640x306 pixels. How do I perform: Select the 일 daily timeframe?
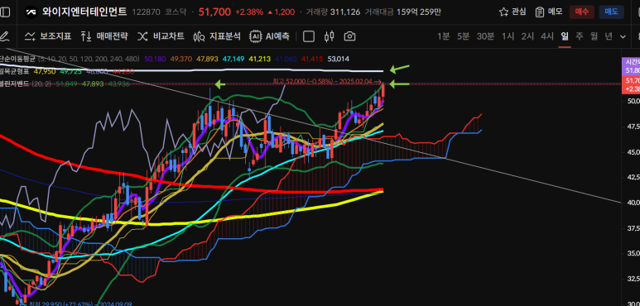[x=565, y=36]
